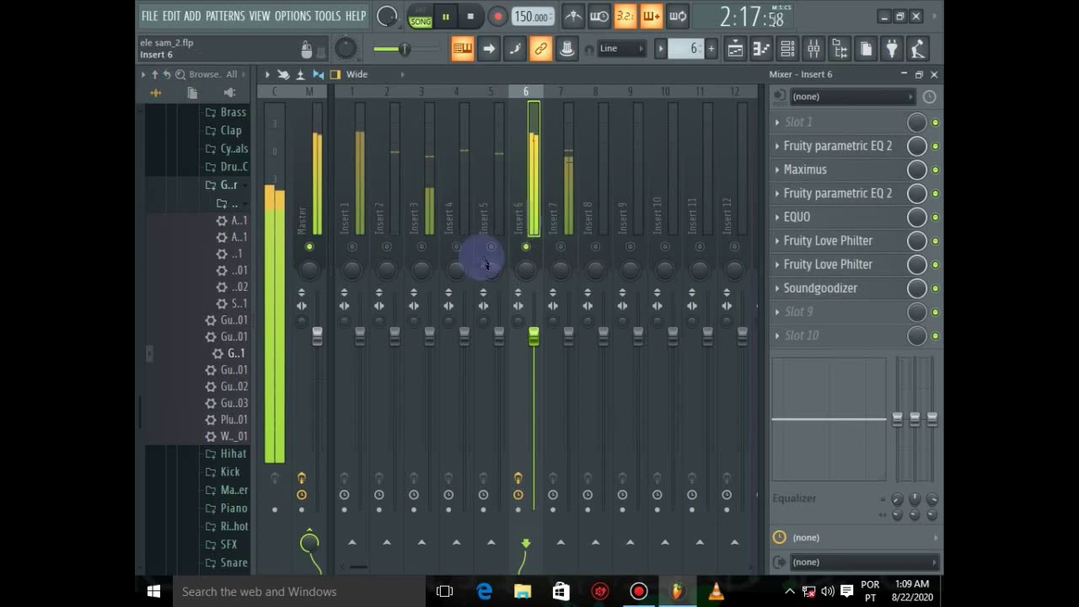Open the Line snap dropdown
Screen dimensions: 1079x607
(x=622, y=49)
